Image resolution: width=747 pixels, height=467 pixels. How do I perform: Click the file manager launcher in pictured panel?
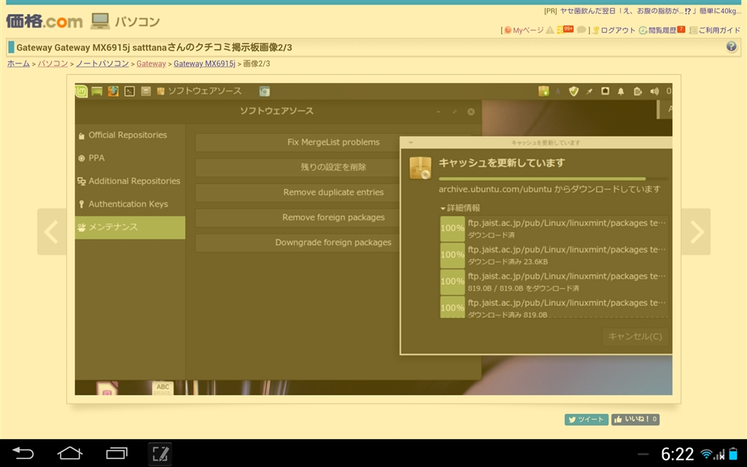[146, 91]
